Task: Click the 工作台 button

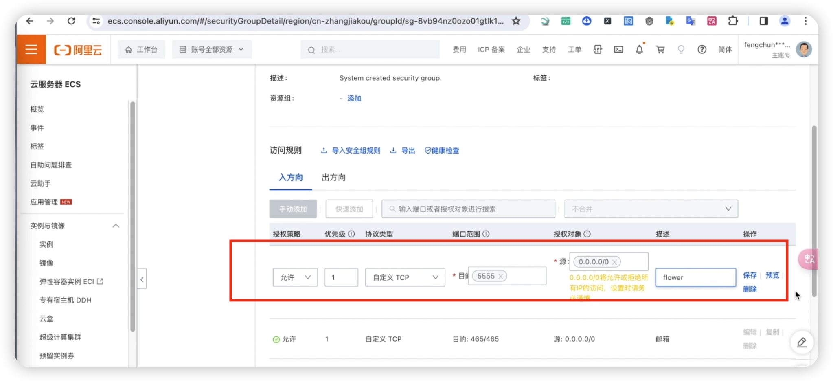Action: click(141, 50)
